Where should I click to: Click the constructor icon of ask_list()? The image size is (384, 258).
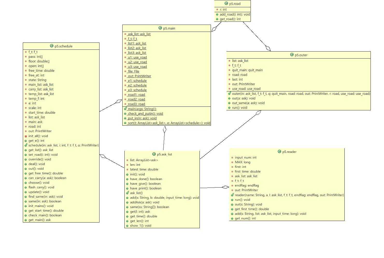coord(127,193)
